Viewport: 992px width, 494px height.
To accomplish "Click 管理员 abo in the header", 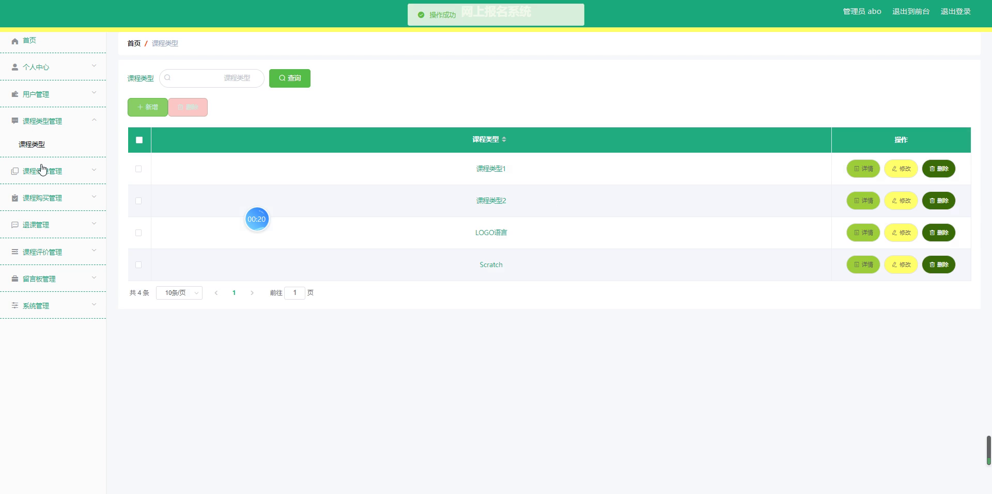I will pyautogui.click(x=862, y=11).
